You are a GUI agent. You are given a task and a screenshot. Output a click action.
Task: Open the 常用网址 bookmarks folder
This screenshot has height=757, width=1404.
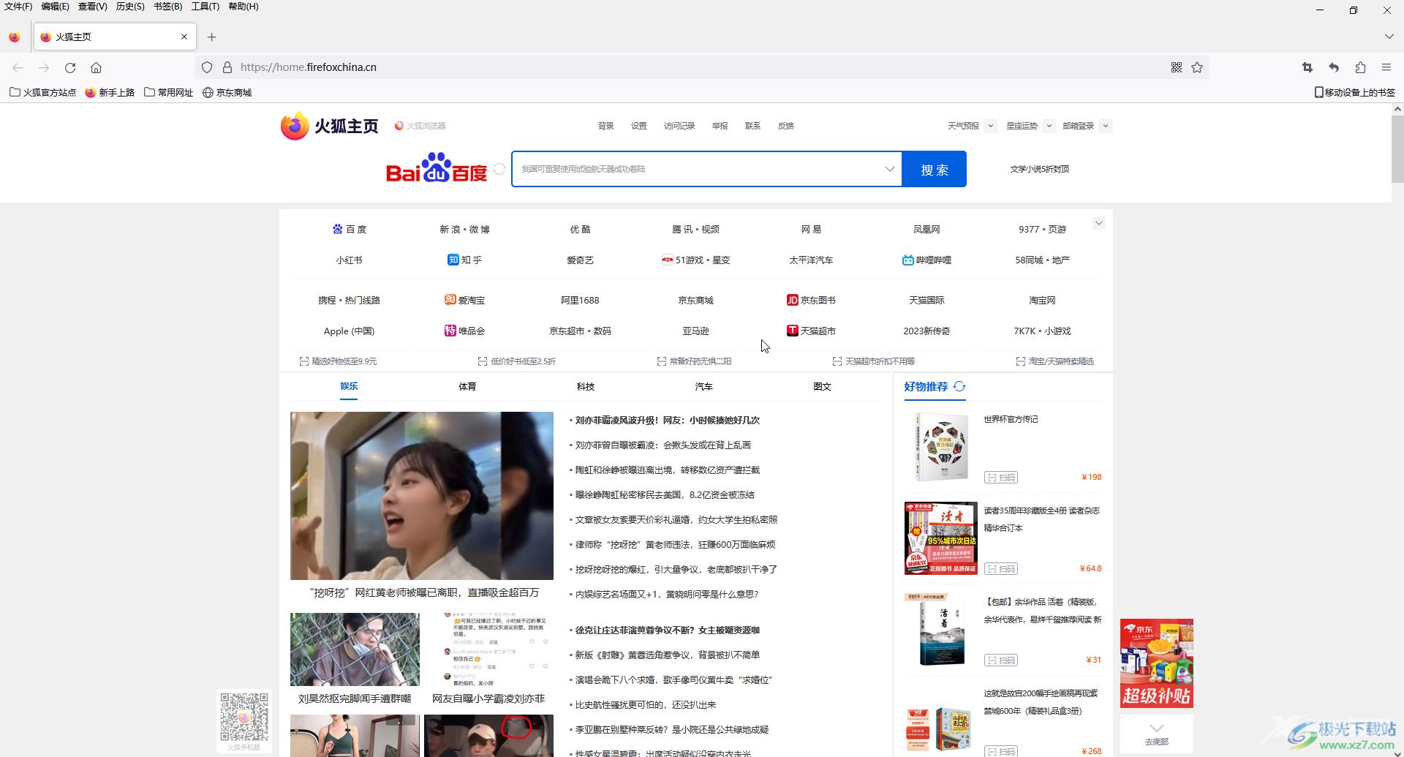coord(168,92)
